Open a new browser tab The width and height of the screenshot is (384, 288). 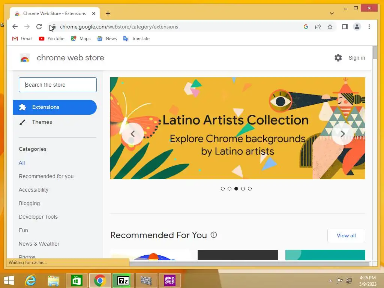coord(108,13)
